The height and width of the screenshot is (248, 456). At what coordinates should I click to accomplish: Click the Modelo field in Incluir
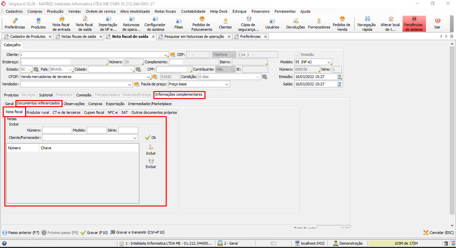click(97, 130)
